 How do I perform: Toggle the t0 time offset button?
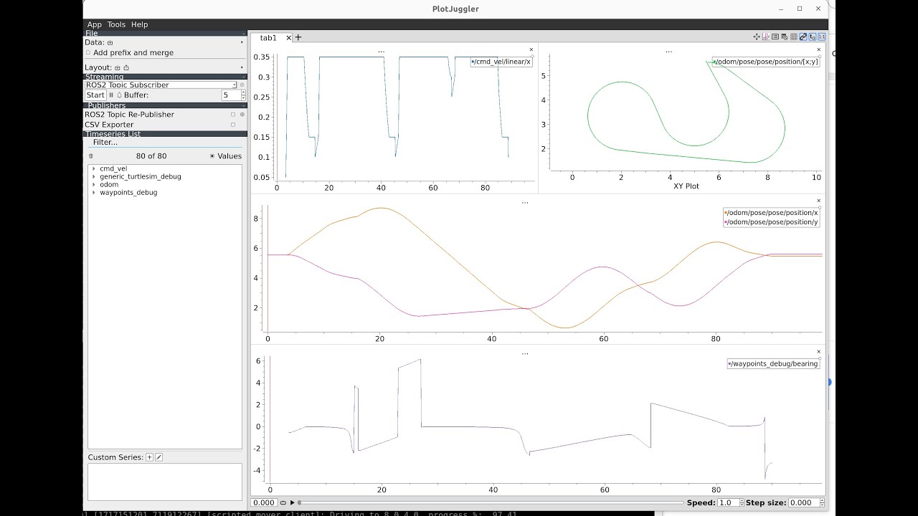pos(813,37)
